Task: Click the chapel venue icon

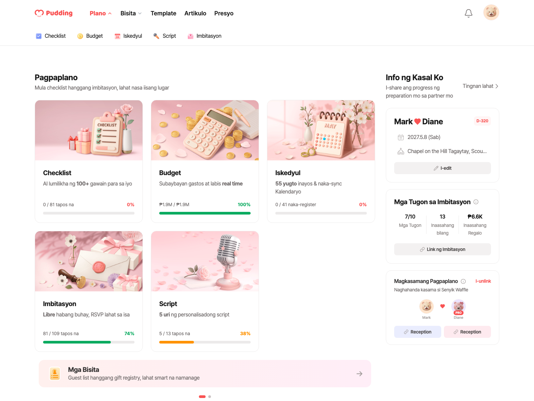Action: point(401,151)
